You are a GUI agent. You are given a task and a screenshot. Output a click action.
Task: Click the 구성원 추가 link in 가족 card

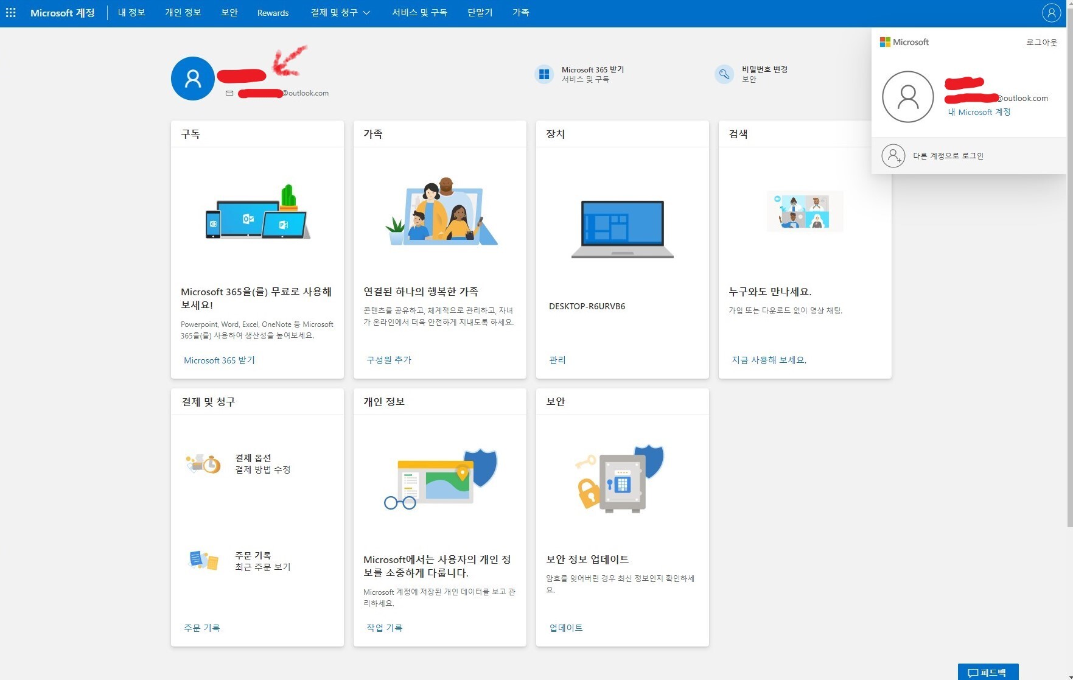[x=389, y=360]
